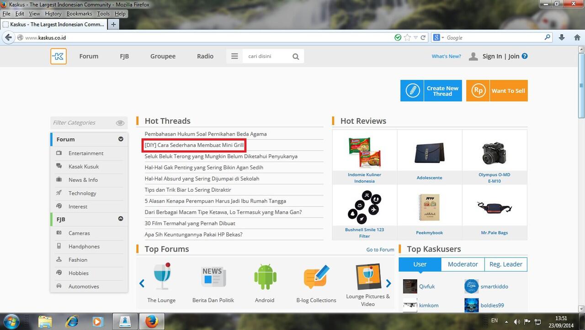
Task: Click the Join link
Action: coord(514,56)
